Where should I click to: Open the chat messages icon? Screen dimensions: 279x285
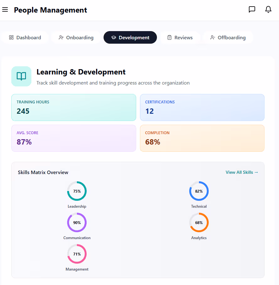coord(252,9)
